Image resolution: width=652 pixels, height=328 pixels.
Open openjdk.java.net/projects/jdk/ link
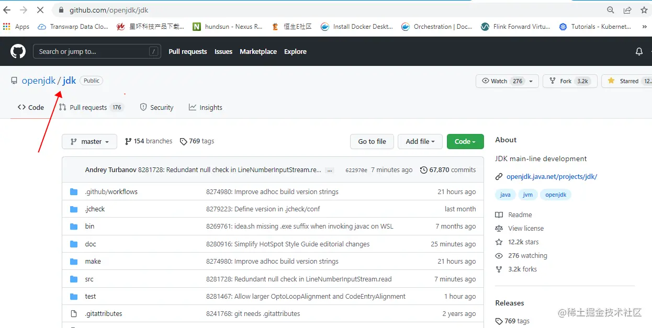pyautogui.click(x=552, y=177)
